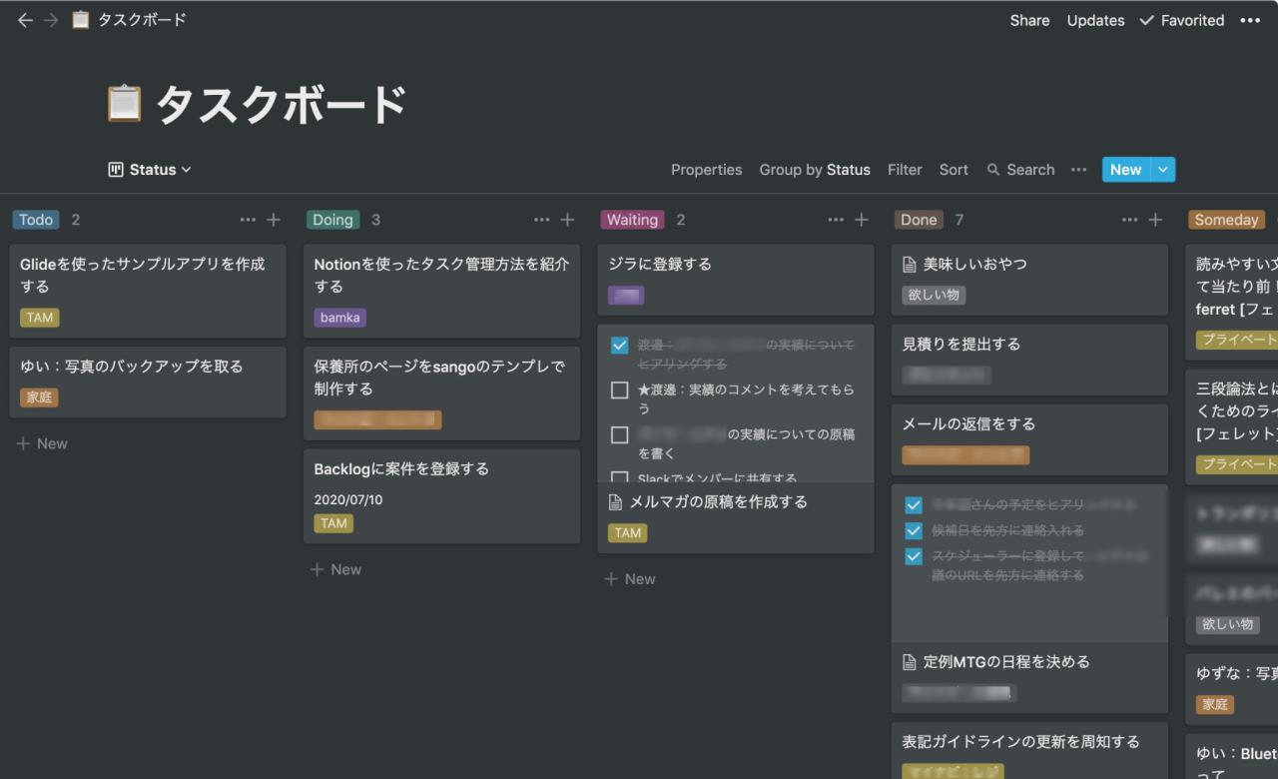This screenshot has width=1278, height=779.
Task: Open the page options three-dot menu
Action: coord(1250,20)
